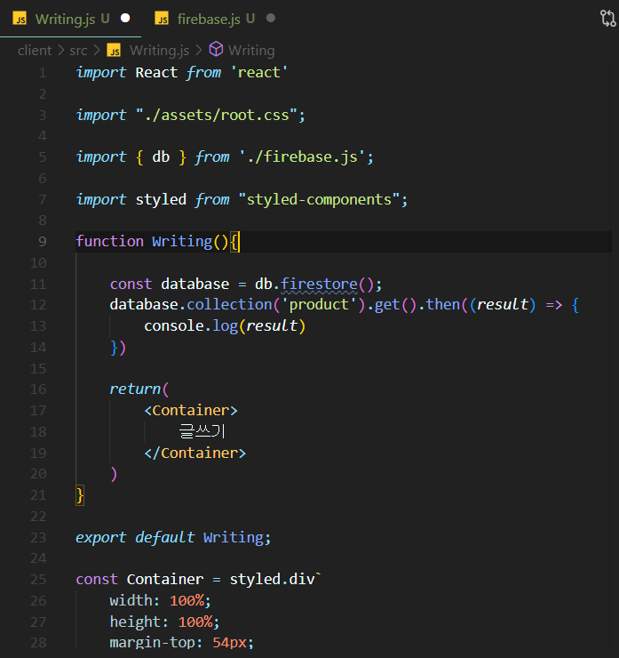Click styled.div on line 25
Screen dimensions: 619x658
coord(272,579)
